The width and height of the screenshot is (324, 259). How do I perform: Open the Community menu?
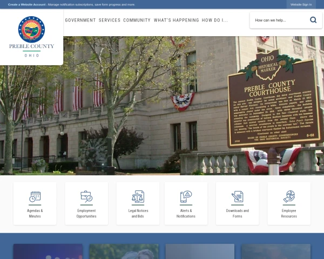[x=137, y=21]
